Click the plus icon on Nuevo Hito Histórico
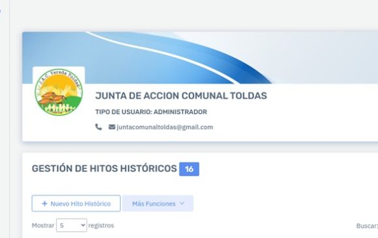 (44, 204)
